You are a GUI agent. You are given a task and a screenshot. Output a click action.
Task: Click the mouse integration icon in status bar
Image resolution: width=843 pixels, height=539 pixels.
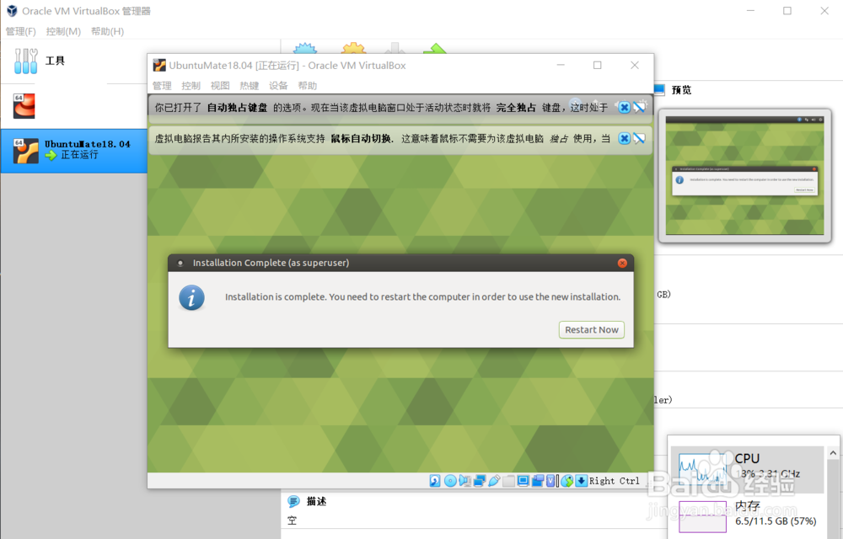567,481
